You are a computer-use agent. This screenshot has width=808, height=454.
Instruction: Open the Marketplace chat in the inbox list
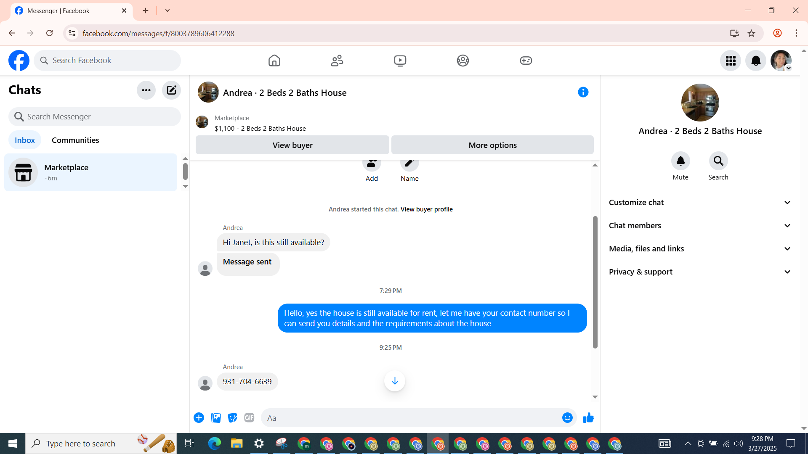(90, 172)
